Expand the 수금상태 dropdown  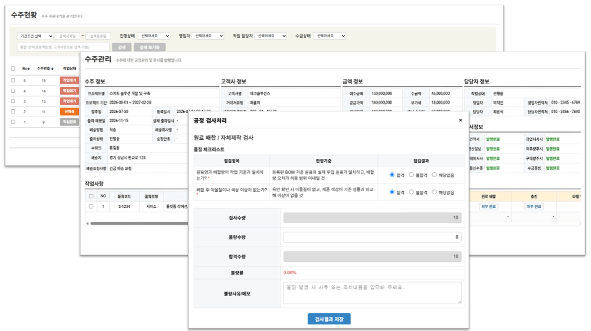[330, 36]
